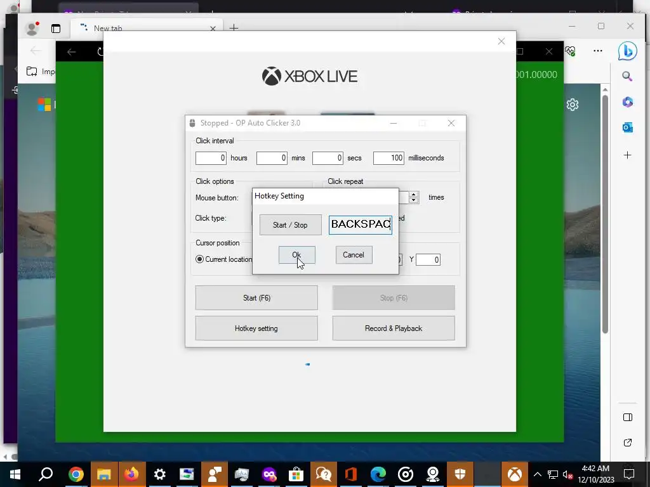
Task: Open the muted volume tray icon
Action: [x=567, y=474]
